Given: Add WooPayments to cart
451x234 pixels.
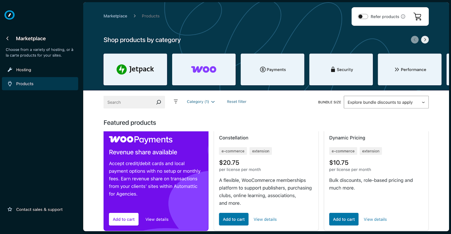Looking at the screenshot, I should pos(123,219).
